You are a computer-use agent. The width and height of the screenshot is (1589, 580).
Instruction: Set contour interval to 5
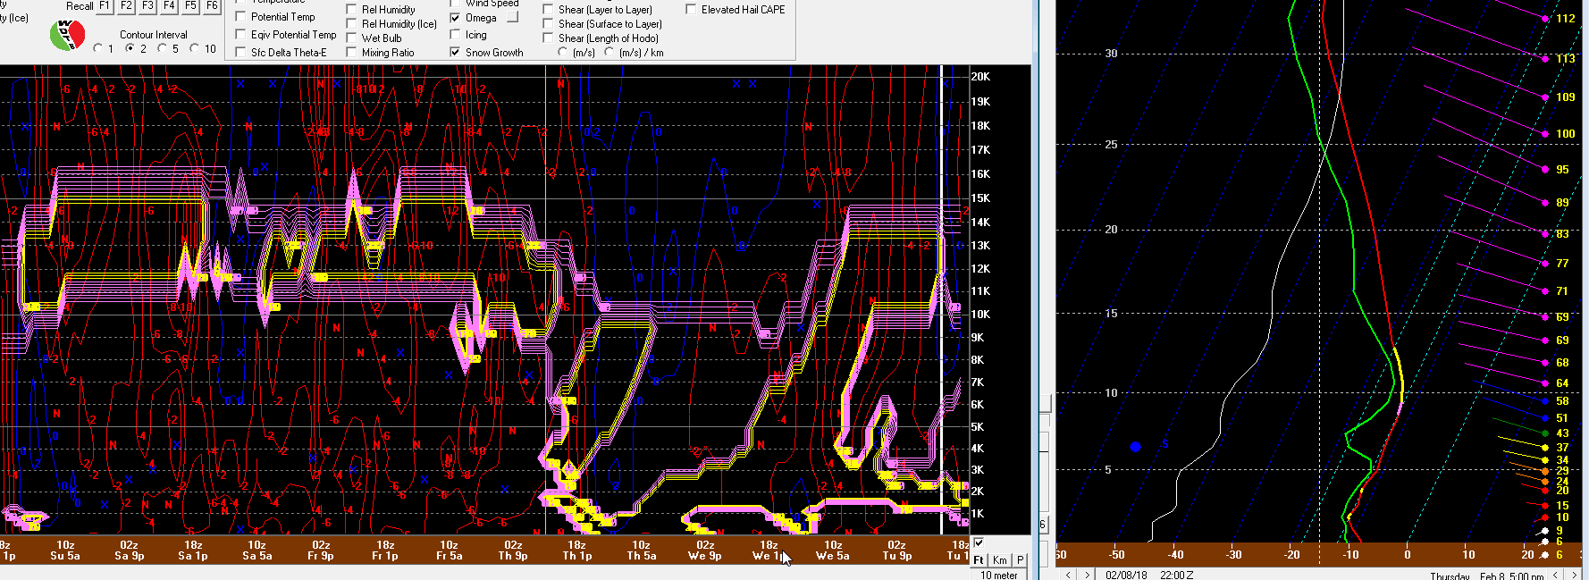162,48
